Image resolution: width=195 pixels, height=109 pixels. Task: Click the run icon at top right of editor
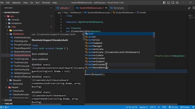pyautogui.click(x=189, y=8)
